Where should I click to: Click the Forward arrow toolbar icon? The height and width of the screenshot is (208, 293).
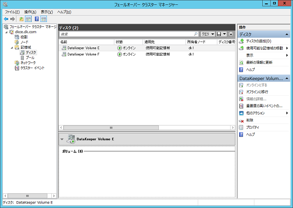click(13, 19)
